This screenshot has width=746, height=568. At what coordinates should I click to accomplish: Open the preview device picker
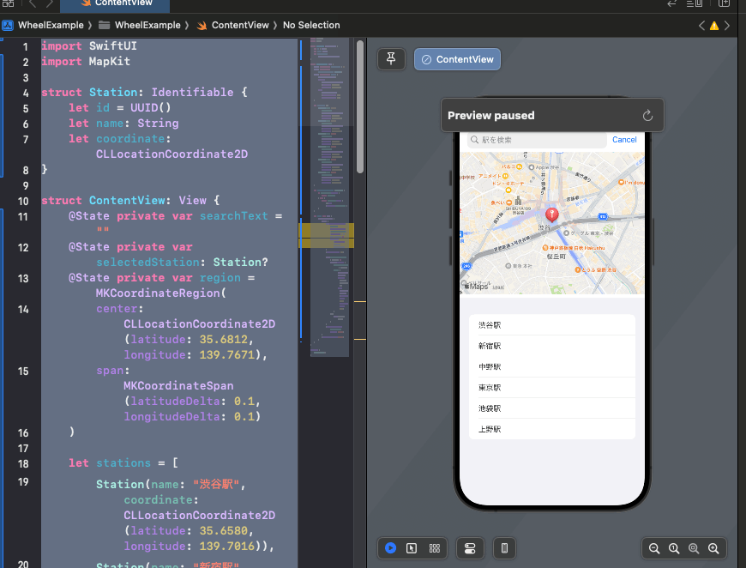coord(504,547)
